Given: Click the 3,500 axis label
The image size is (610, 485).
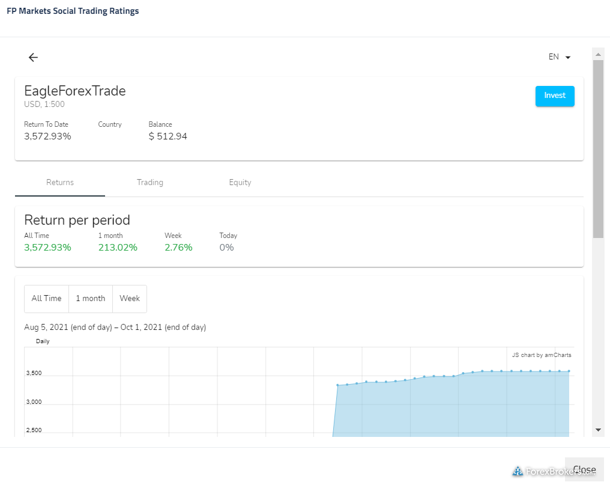Looking at the screenshot, I should (x=34, y=373).
